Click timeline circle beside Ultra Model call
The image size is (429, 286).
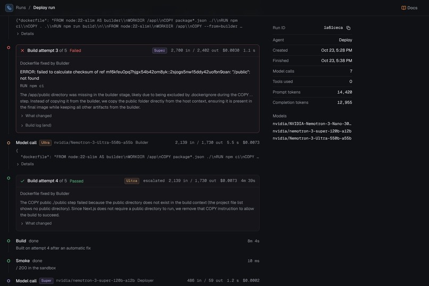click(x=9, y=143)
